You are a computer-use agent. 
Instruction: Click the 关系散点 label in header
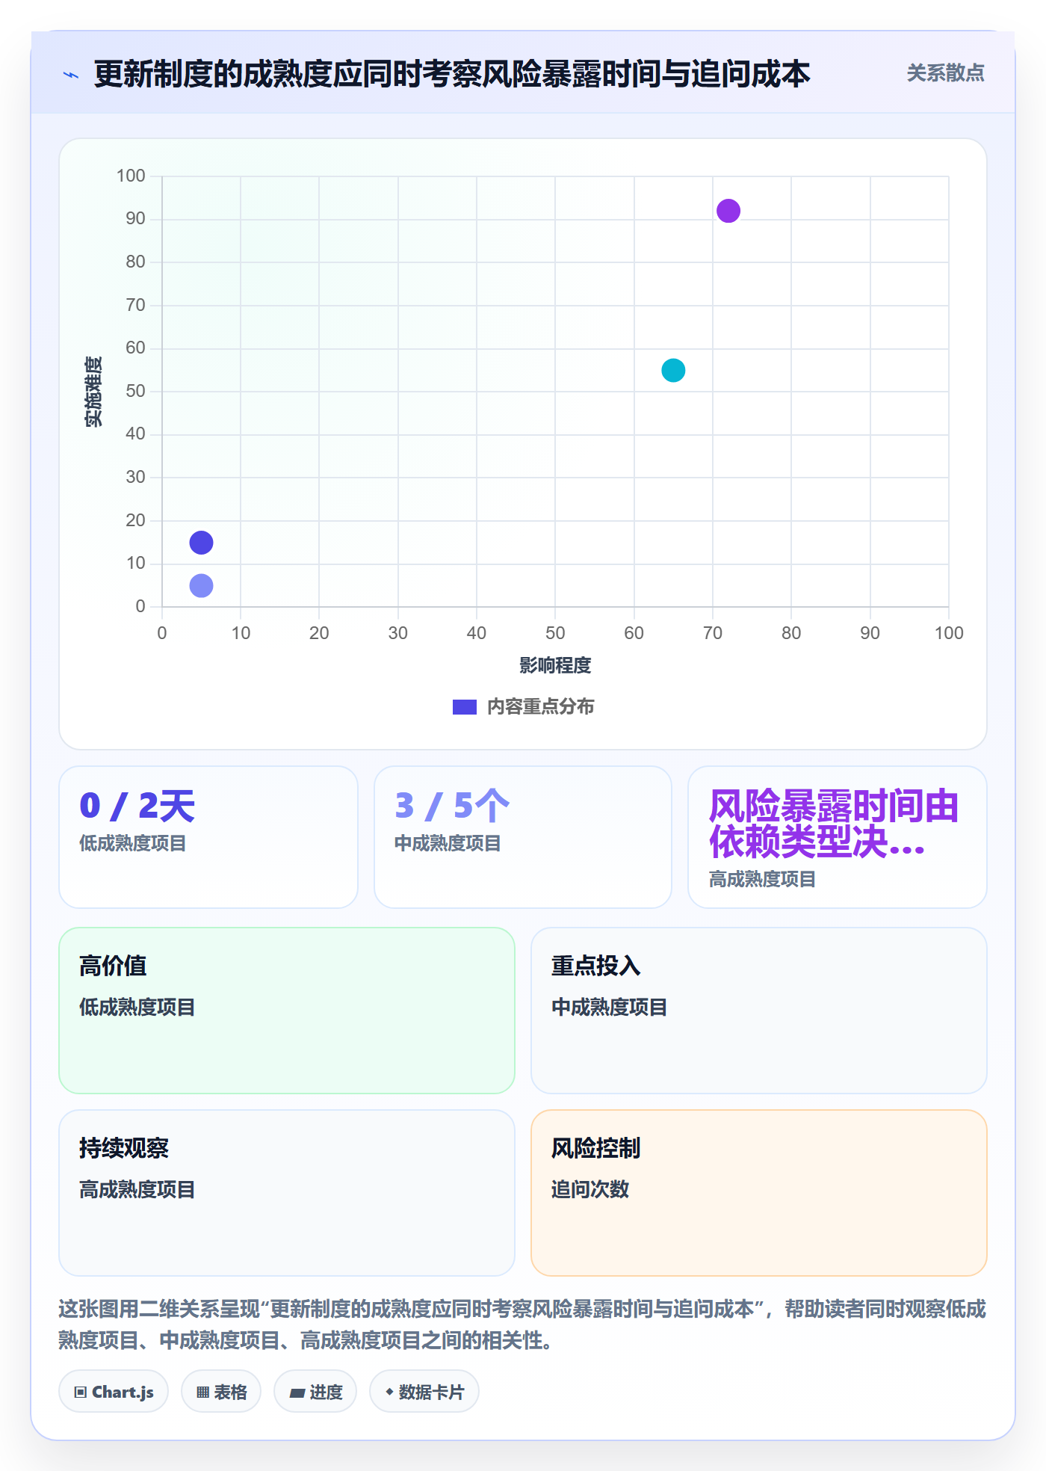(x=945, y=73)
